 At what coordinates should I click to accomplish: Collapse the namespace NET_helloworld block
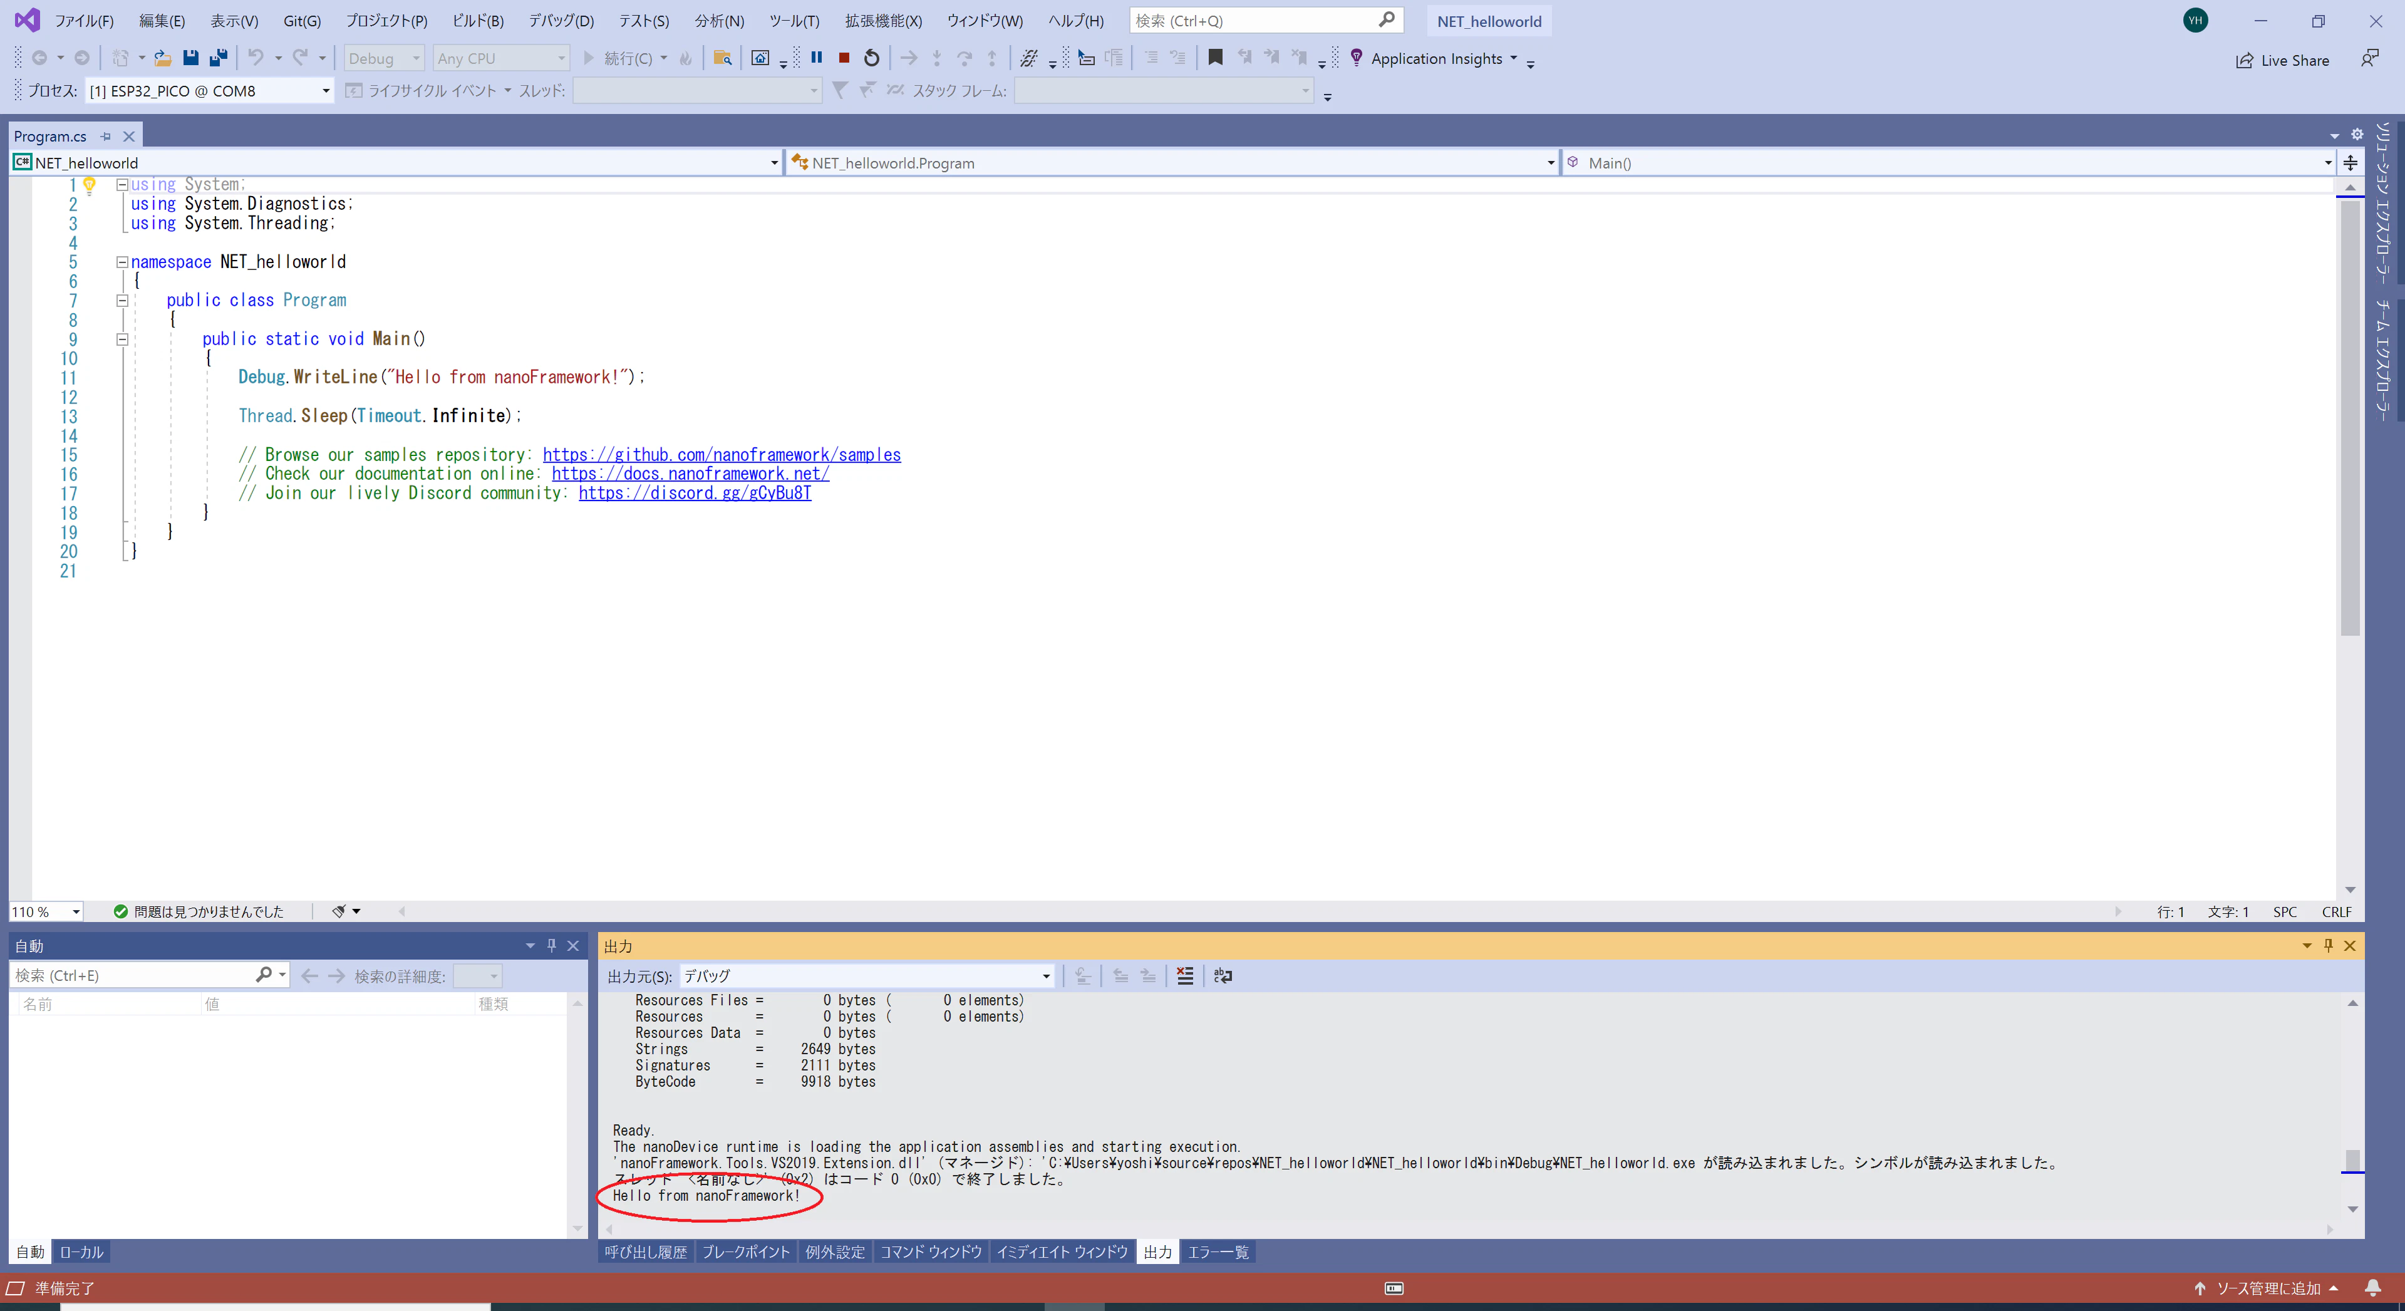[122, 262]
